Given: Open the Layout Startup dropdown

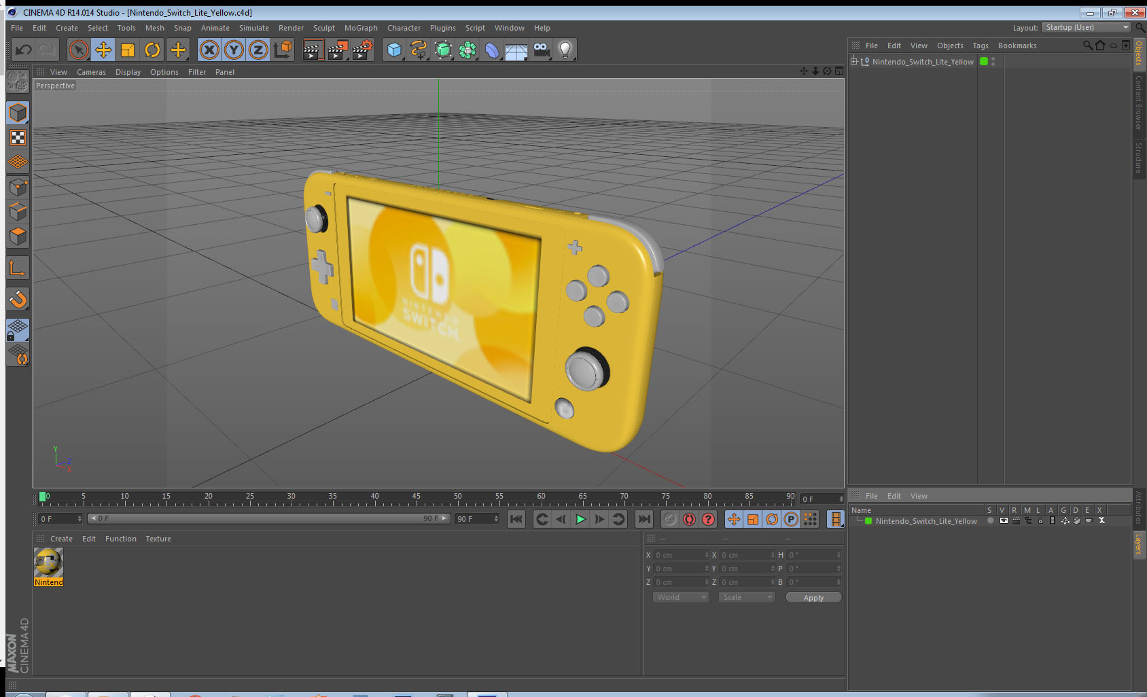Looking at the screenshot, I should (x=1086, y=27).
